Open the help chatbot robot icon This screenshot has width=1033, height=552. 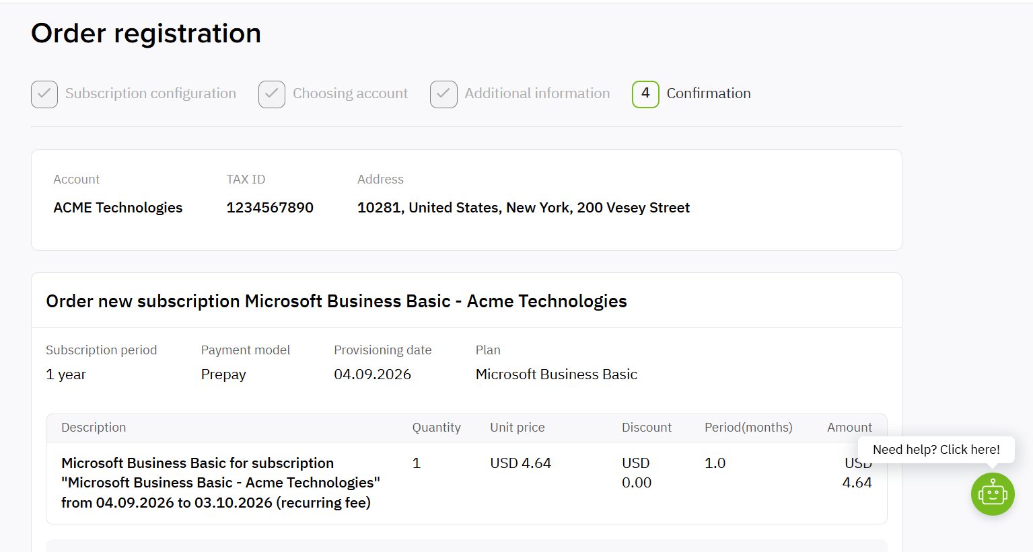coord(993,494)
